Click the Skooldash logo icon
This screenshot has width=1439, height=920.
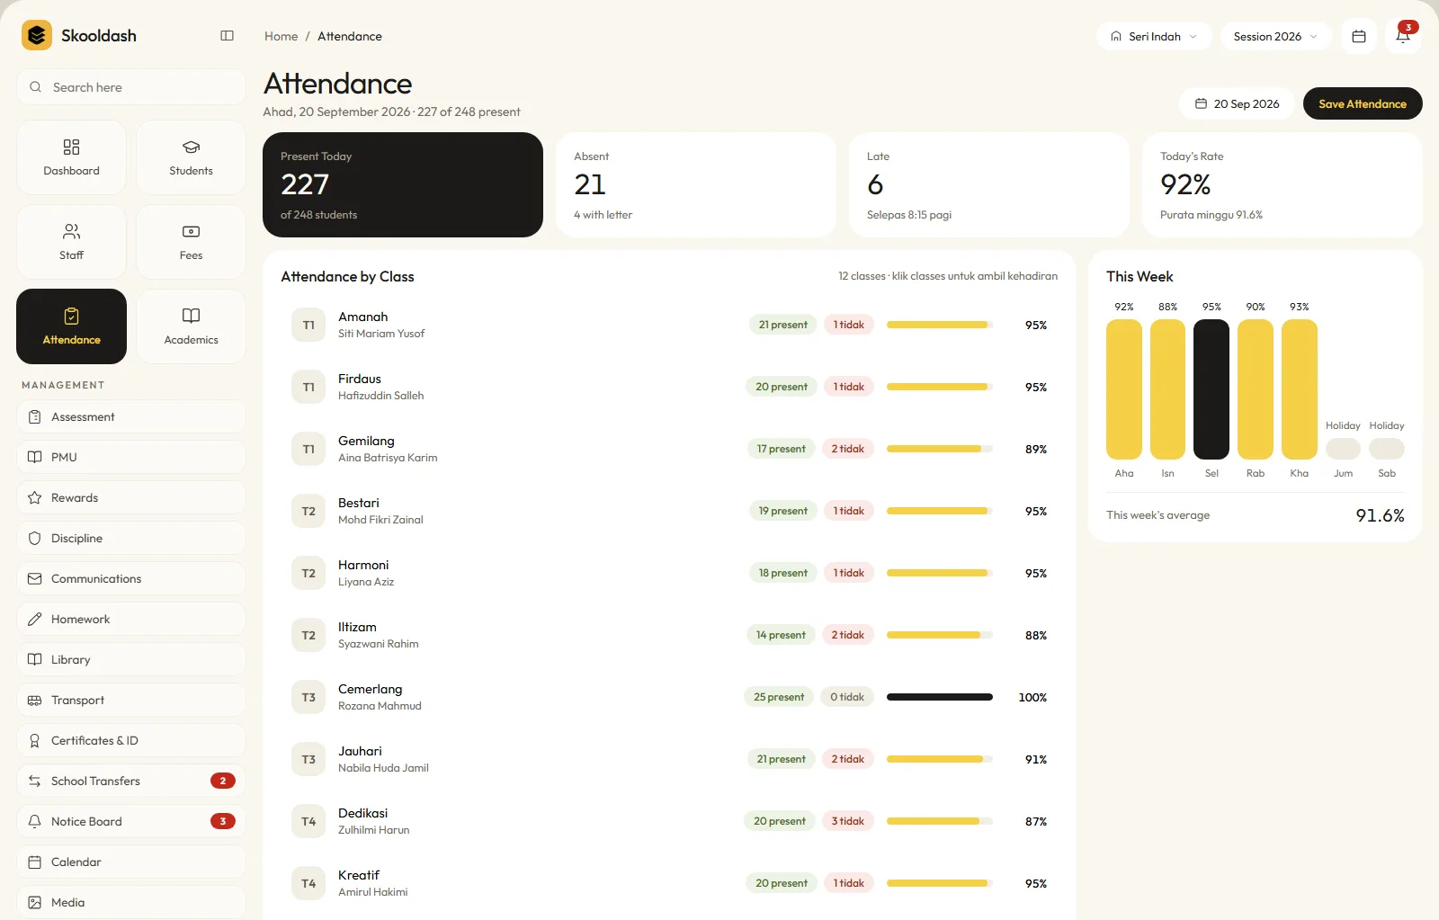(37, 36)
